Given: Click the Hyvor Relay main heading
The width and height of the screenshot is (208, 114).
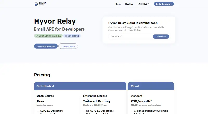Looking at the screenshot, I should click(x=55, y=21).
